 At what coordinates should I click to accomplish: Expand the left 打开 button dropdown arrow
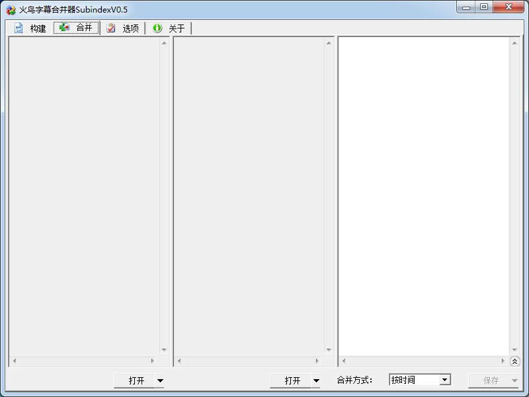click(160, 380)
